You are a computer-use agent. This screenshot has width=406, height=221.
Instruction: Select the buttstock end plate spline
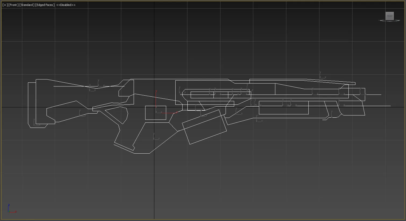[32, 105]
